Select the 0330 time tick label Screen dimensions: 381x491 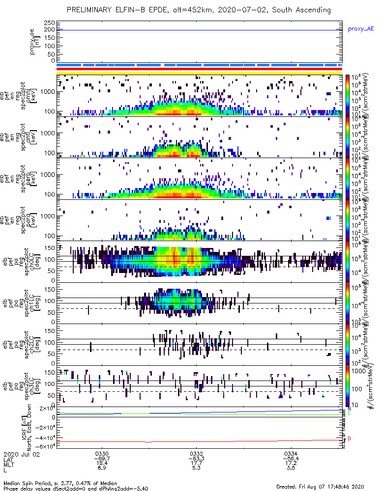click(x=102, y=454)
